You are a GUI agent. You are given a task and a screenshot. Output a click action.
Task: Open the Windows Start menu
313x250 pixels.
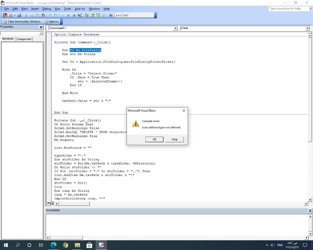pos(6,245)
